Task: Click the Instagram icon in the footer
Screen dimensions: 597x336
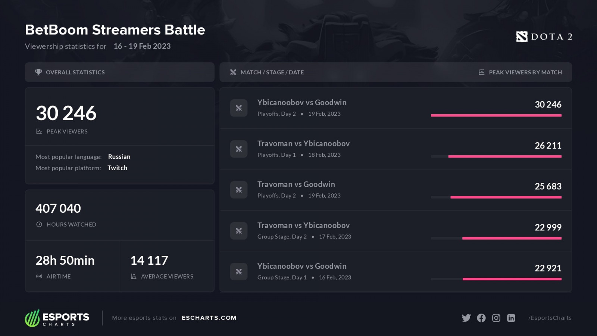Action: 496,318
